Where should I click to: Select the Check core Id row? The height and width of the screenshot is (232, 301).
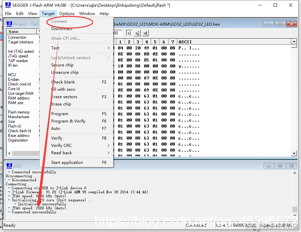click(23, 84)
